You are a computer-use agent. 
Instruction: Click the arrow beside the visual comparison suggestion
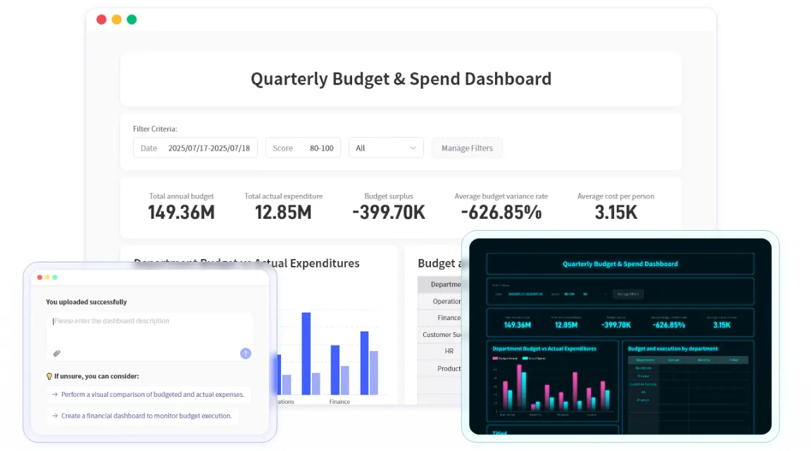click(x=55, y=395)
